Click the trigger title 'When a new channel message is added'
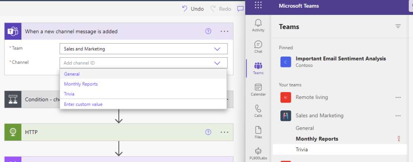The image size is (413, 162). [71, 32]
